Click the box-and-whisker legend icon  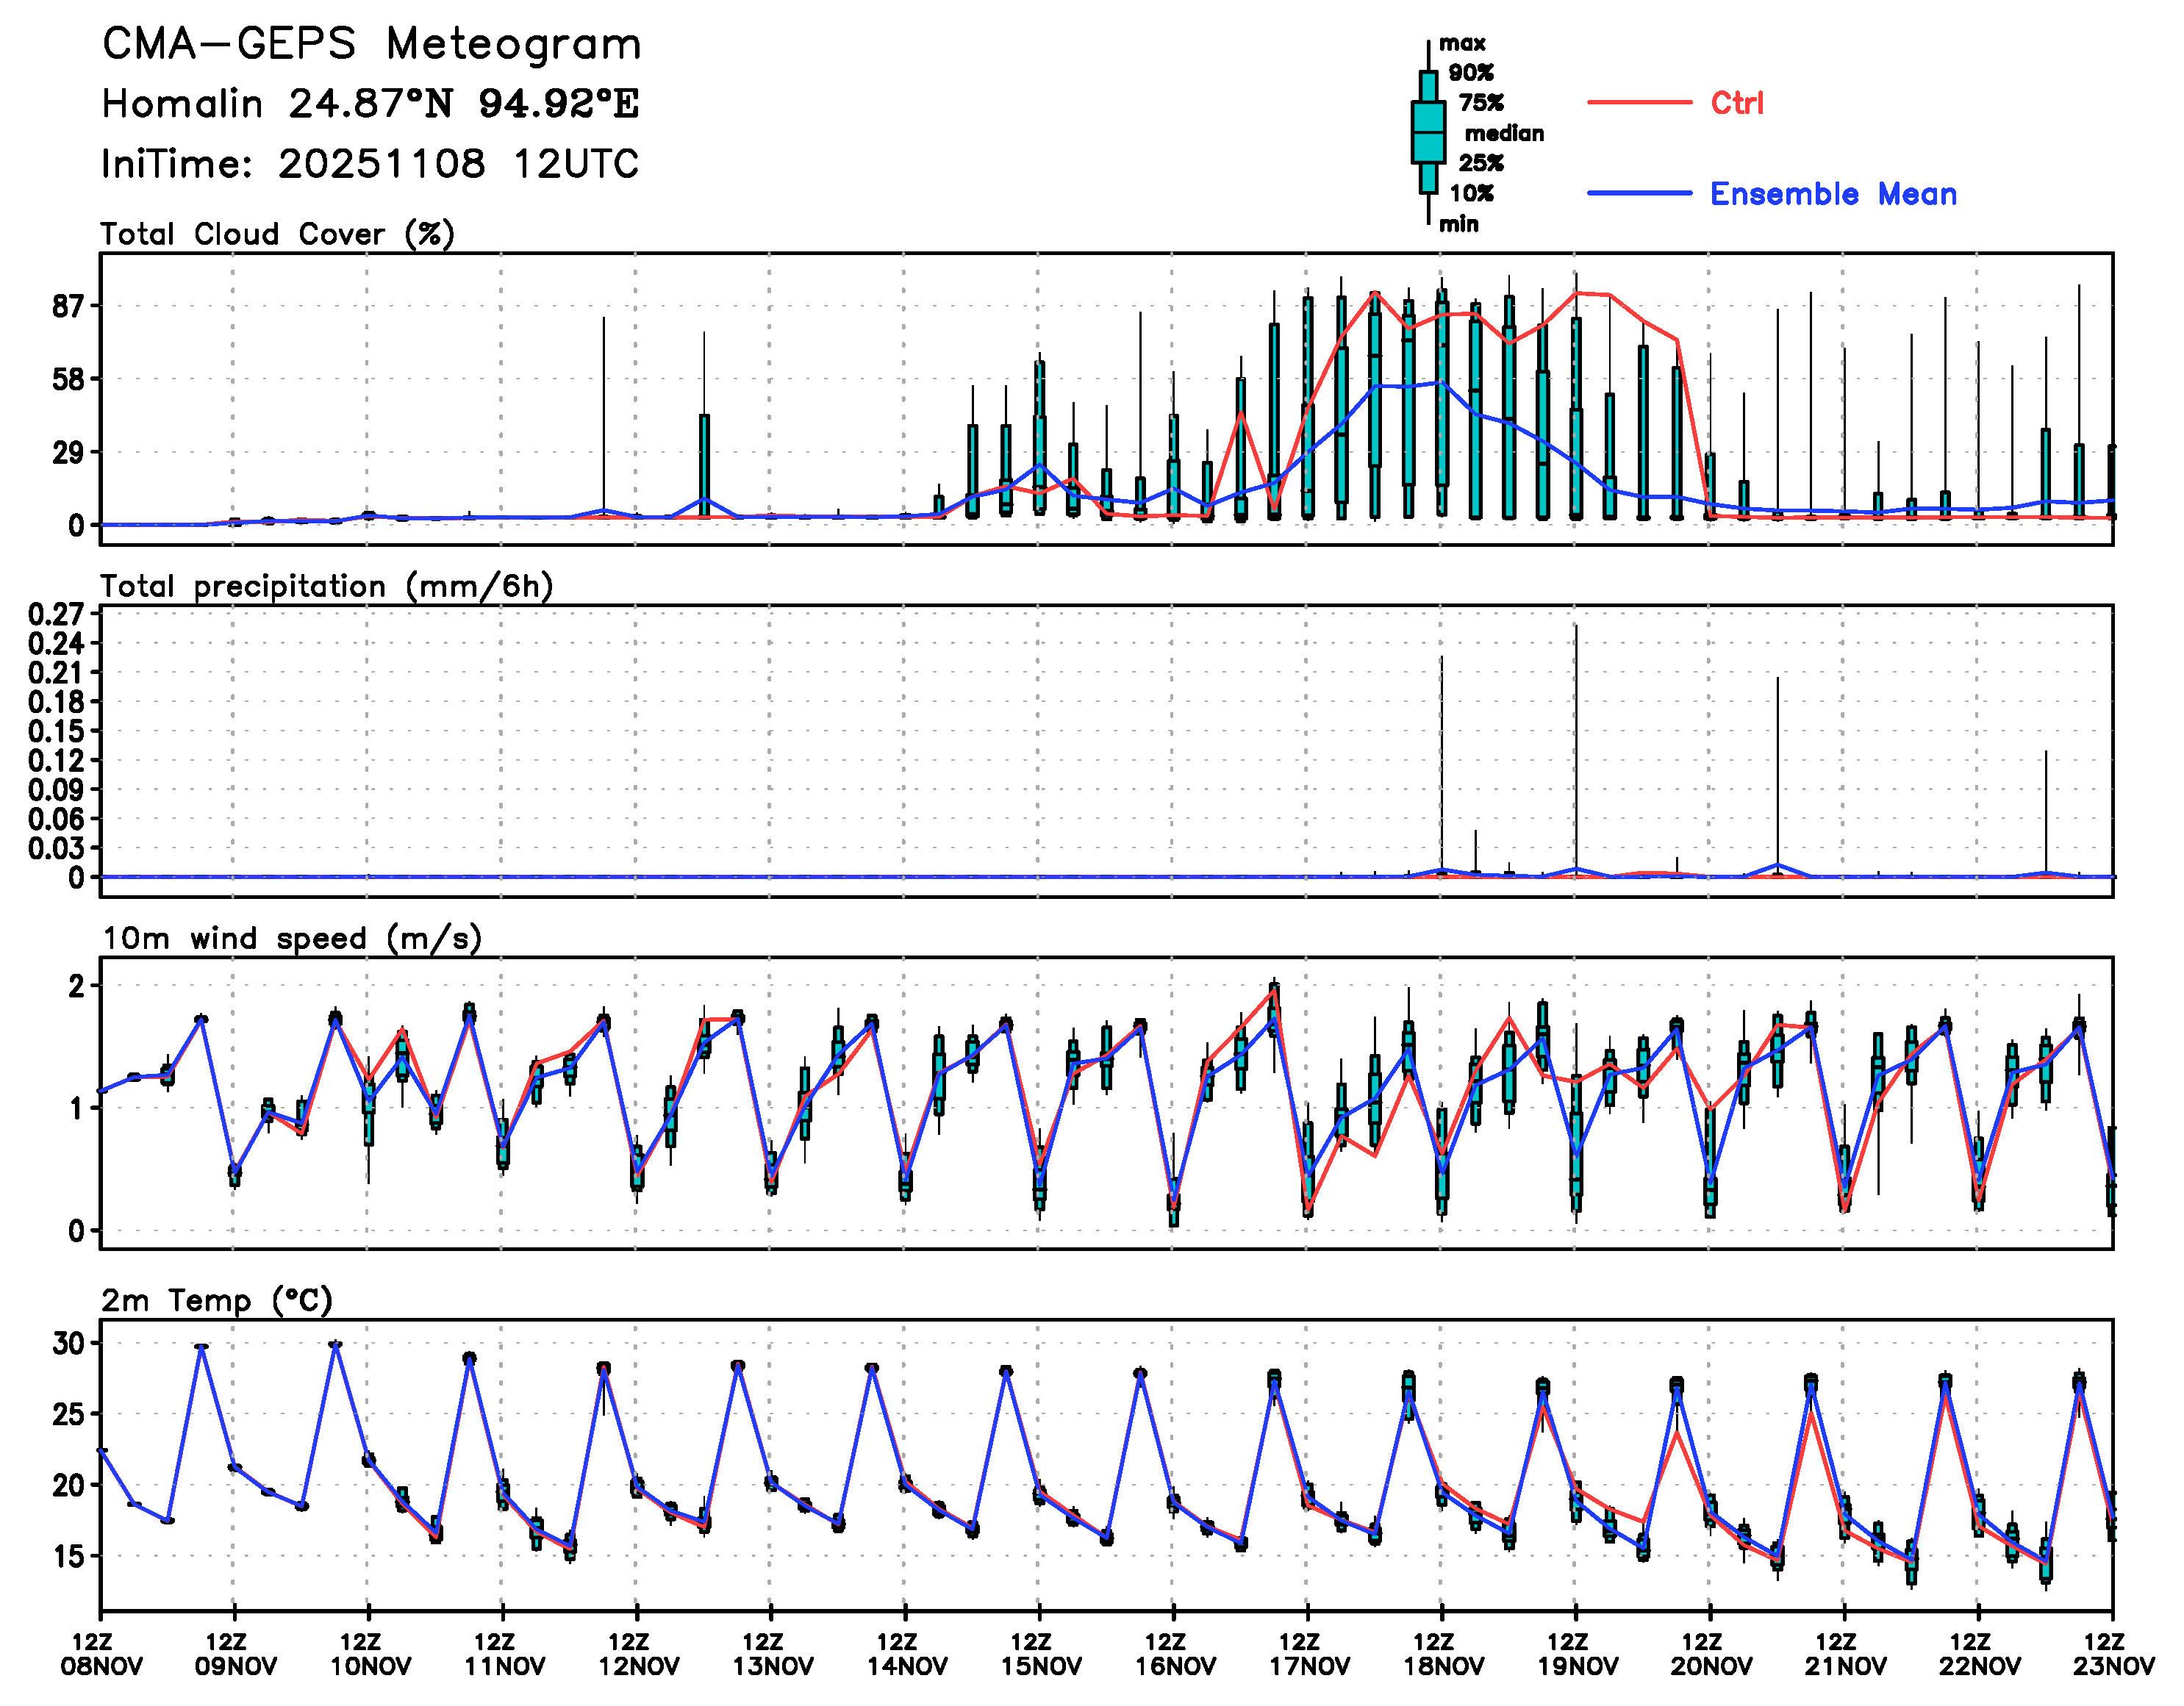point(1428,132)
